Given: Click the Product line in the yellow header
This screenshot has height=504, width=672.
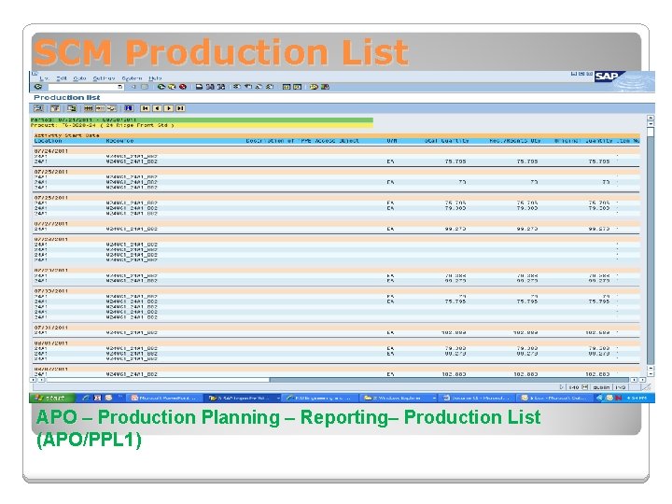Looking at the screenshot, I should click(202, 125).
